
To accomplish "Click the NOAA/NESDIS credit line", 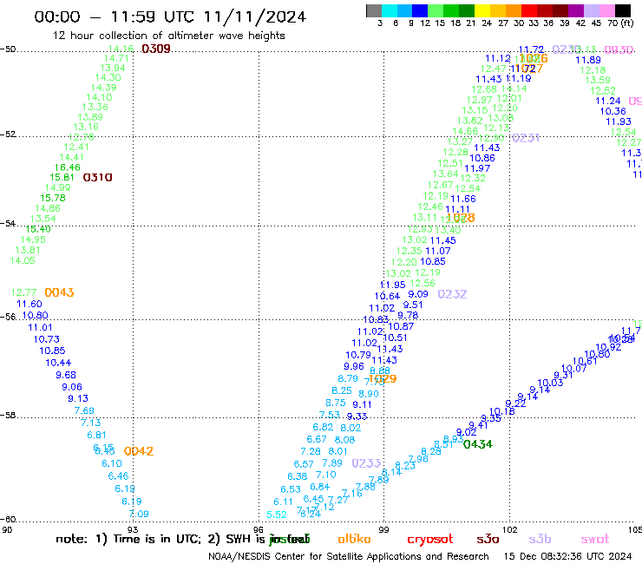I will click(349, 556).
